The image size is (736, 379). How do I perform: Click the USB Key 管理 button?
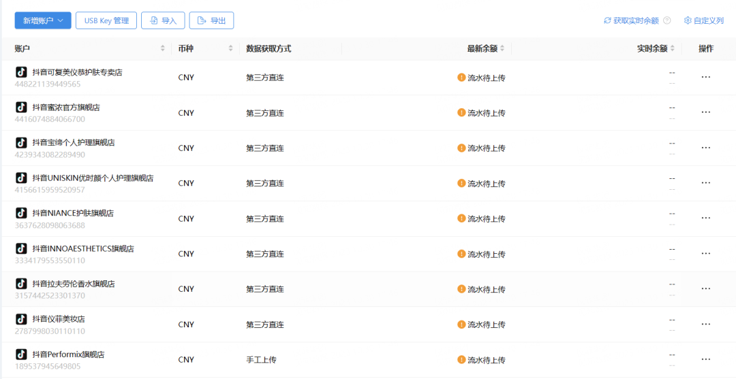point(106,20)
